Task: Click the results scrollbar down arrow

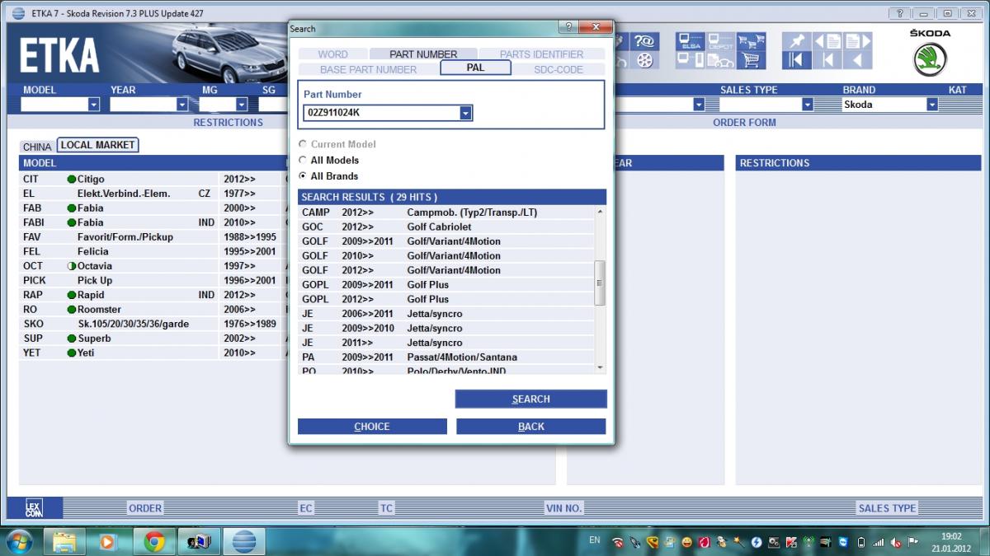Action: click(600, 367)
